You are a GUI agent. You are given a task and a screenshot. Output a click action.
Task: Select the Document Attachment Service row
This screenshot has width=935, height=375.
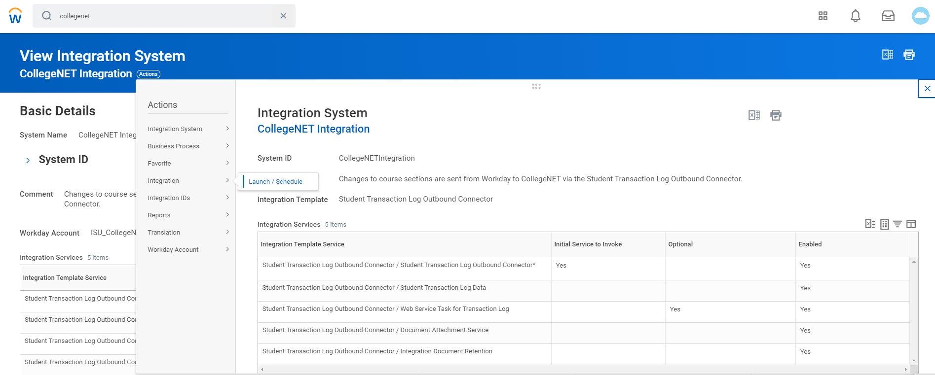tap(584, 333)
